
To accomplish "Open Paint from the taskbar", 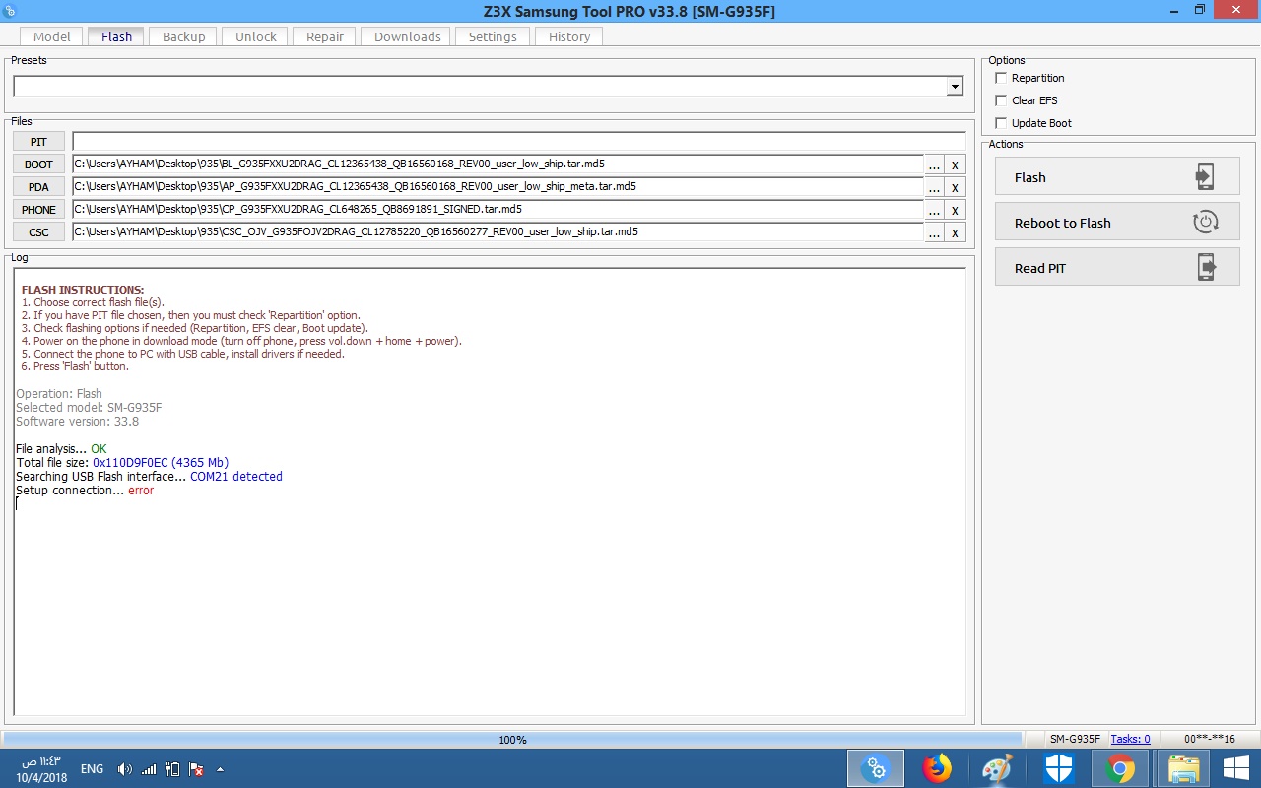I will 998,768.
